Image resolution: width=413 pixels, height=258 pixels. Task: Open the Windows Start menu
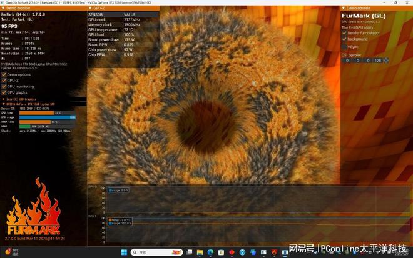coord(124,252)
